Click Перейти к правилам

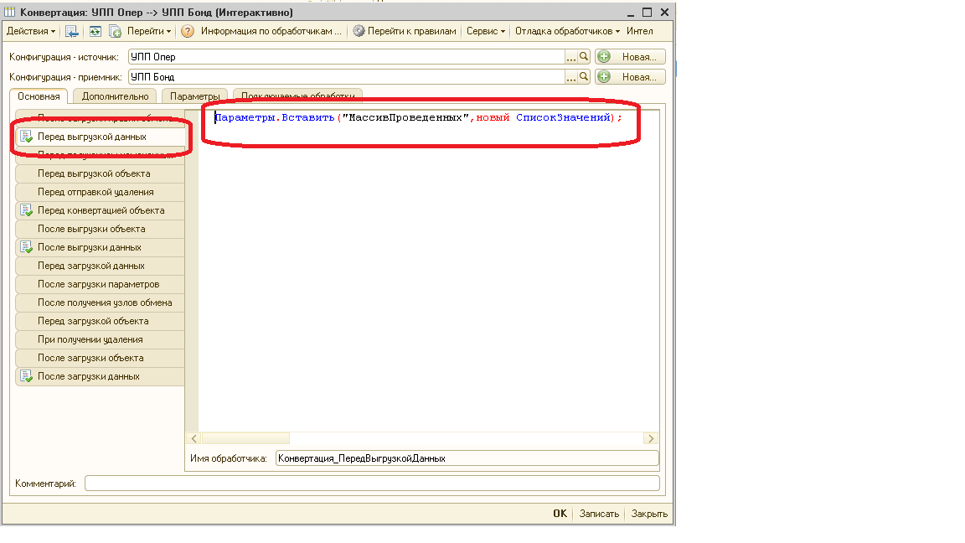[405, 31]
